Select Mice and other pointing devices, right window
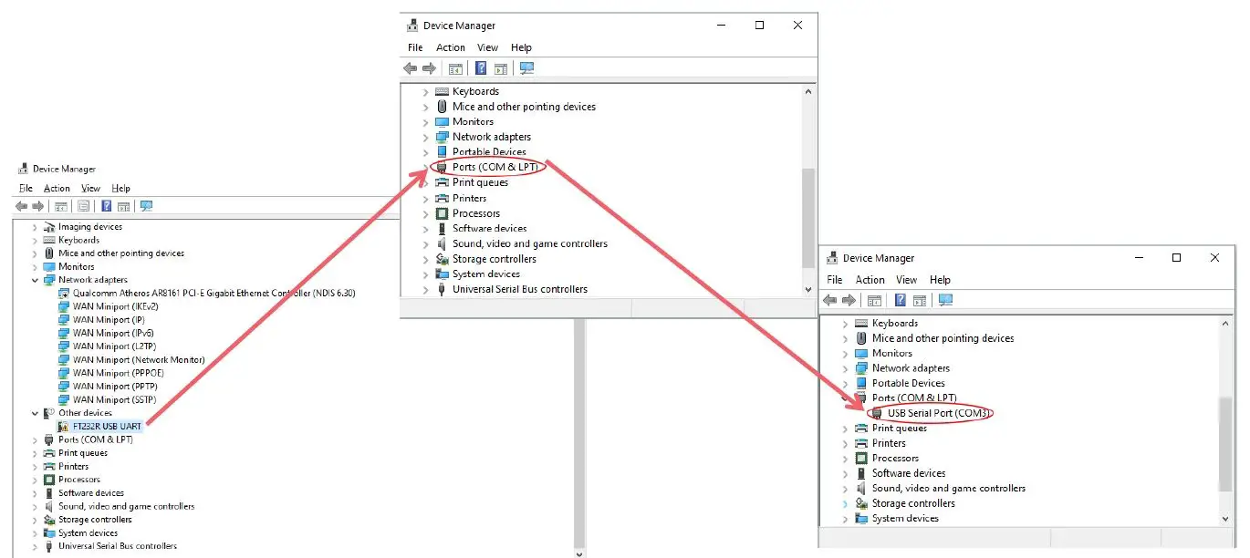 943,338
